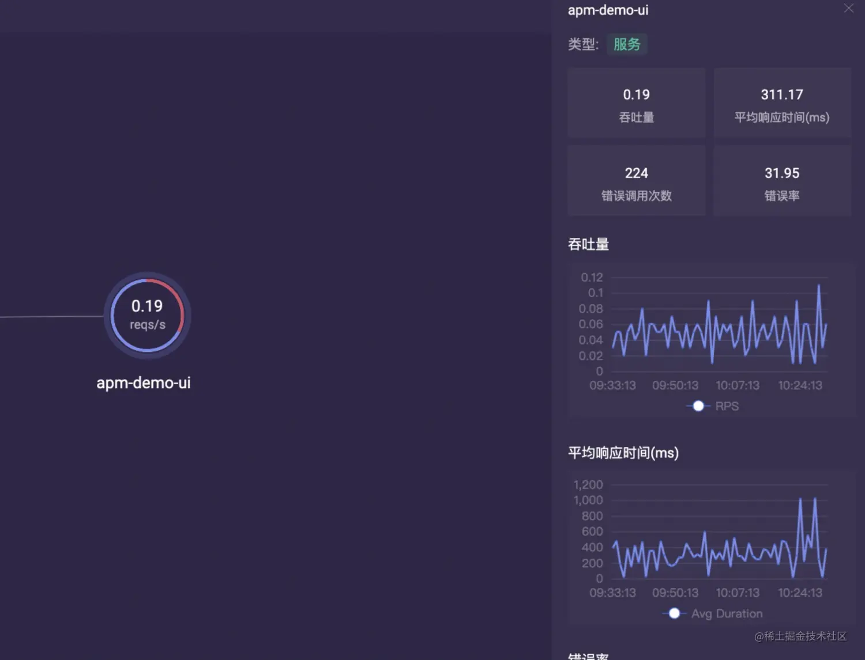This screenshot has width=865, height=660.
Task: Click 10:07:13 label on response time chart
Action: [x=738, y=593]
